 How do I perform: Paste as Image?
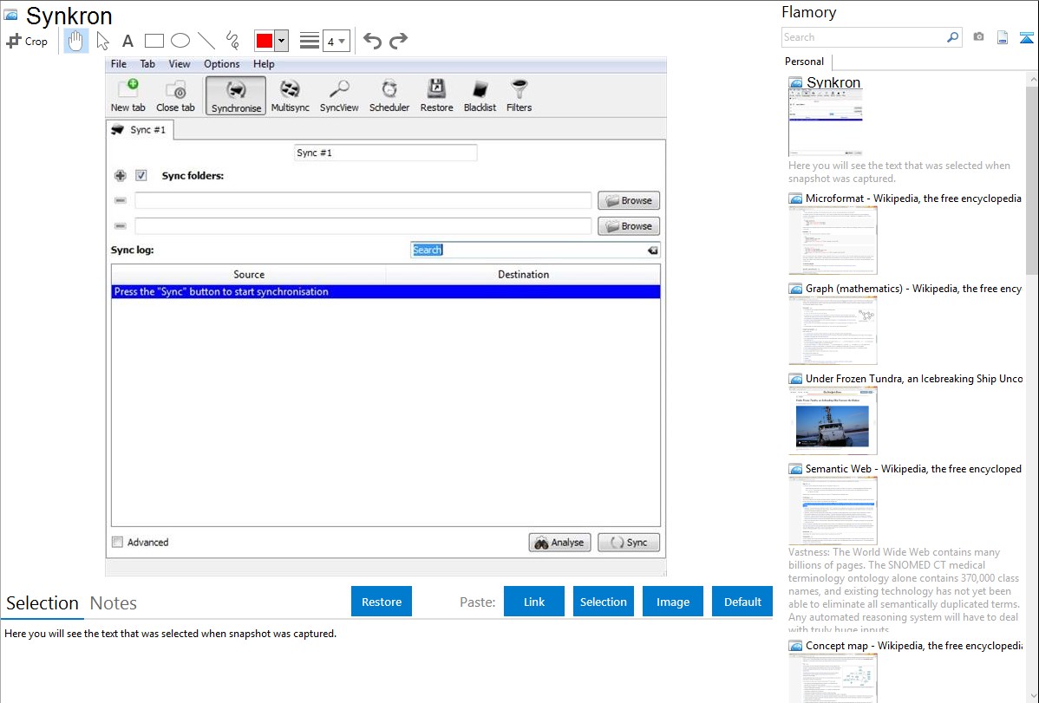pyautogui.click(x=672, y=602)
